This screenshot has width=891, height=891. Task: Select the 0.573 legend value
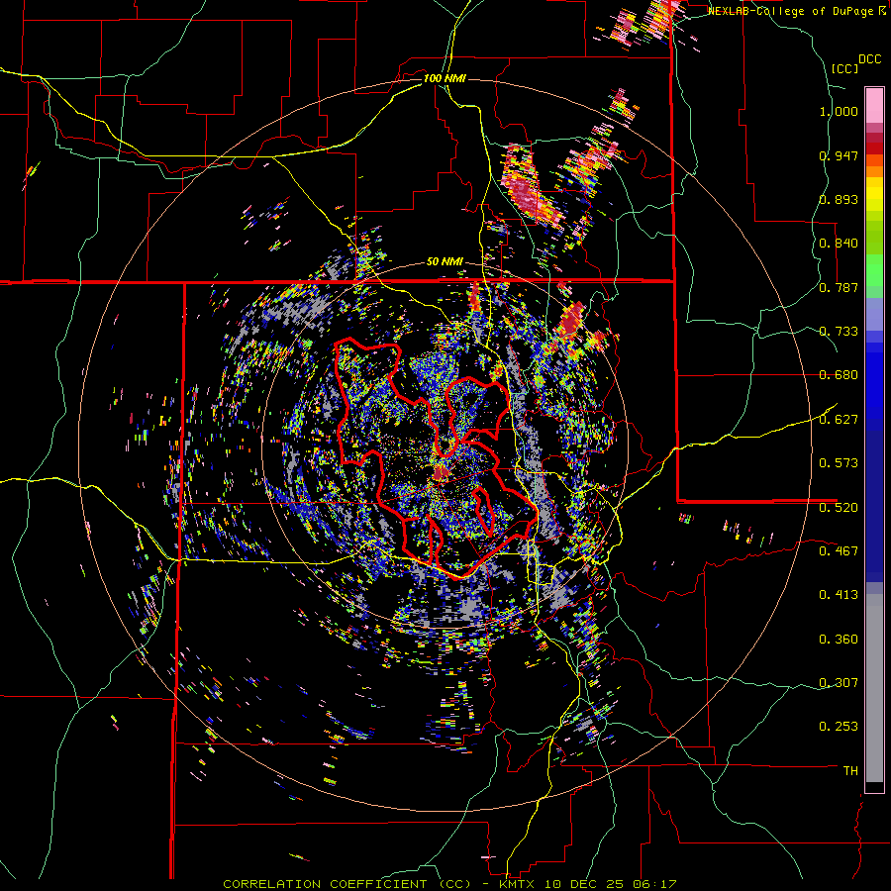pos(839,463)
